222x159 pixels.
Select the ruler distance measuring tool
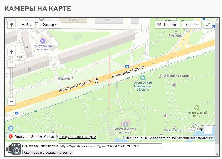click(x=208, y=130)
